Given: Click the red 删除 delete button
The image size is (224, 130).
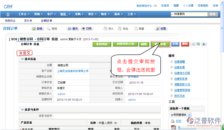Looking at the screenshot, I should tap(185, 44).
